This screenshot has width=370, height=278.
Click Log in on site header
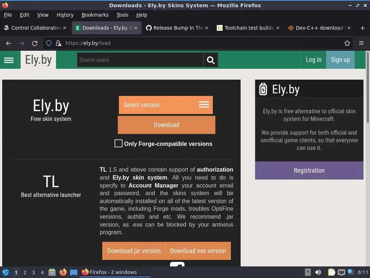pos(314,60)
